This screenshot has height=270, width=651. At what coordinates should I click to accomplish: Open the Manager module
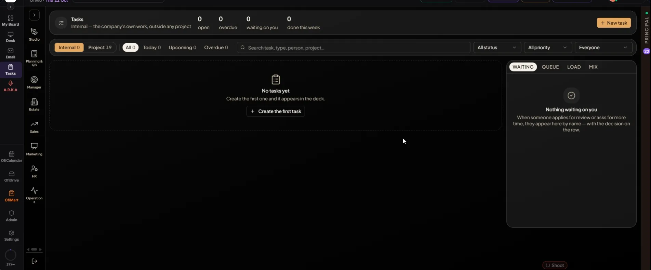(x=34, y=82)
